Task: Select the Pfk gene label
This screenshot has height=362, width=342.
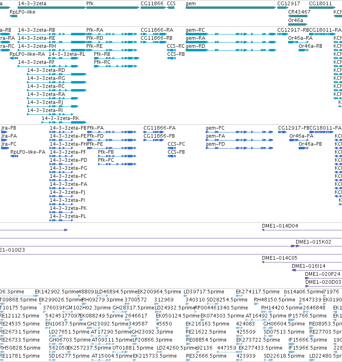Action: pyautogui.click(x=90, y=4)
